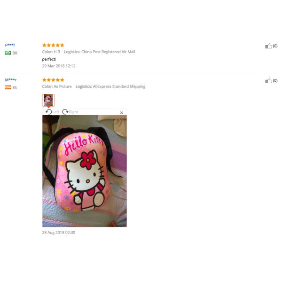
Task: Click the helpful count on F***f's review
Action: [x=275, y=46]
